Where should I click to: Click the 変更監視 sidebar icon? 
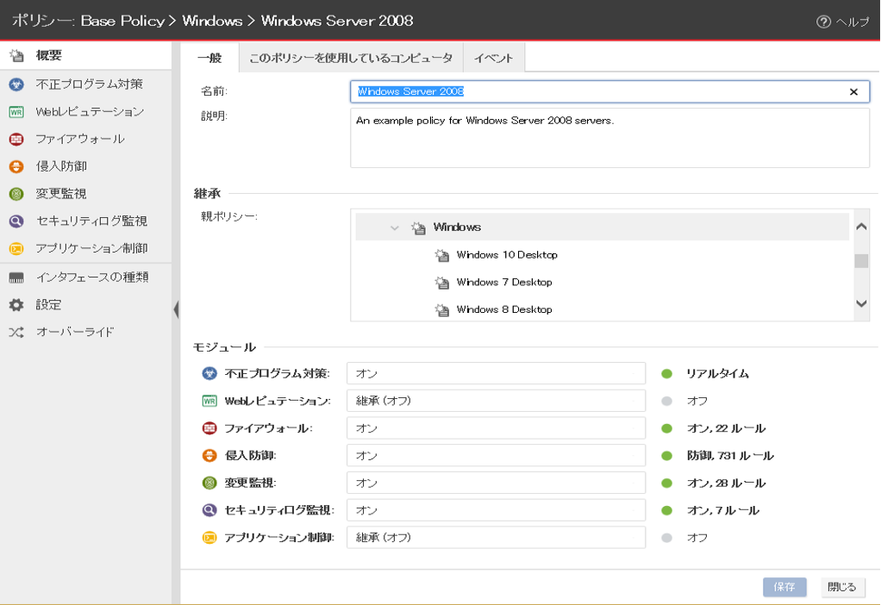tap(16, 194)
